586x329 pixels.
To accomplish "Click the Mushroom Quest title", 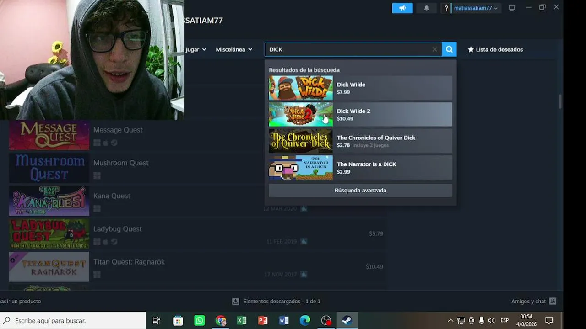I will coord(121,163).
